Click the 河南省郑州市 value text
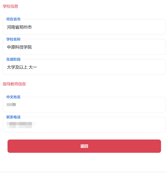Image resolution: width=167 pixels, height=184 pixels. (x=19, y=27)
